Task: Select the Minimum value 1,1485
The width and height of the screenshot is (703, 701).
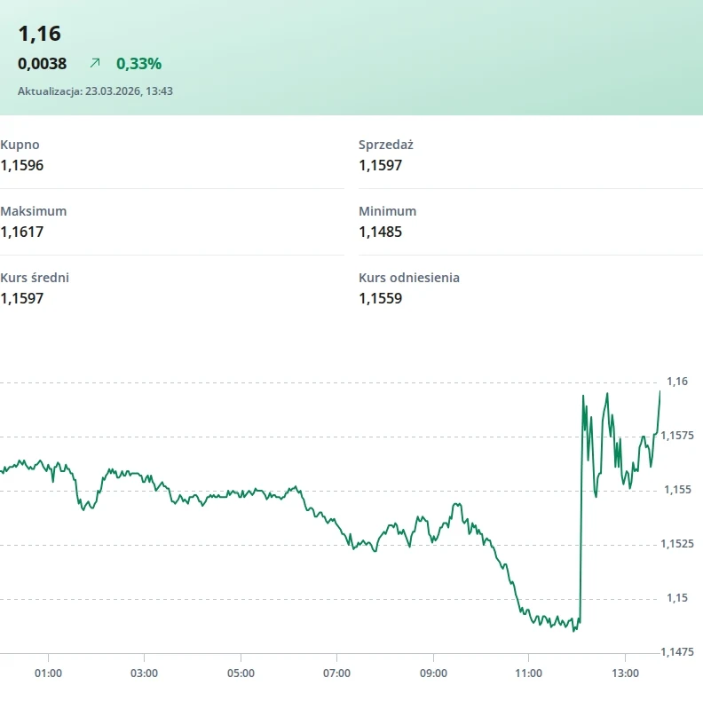Action: coord(381,232)
